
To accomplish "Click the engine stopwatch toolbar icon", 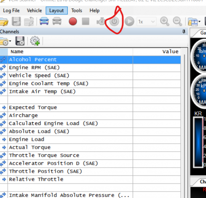I will tap(101, 22).
